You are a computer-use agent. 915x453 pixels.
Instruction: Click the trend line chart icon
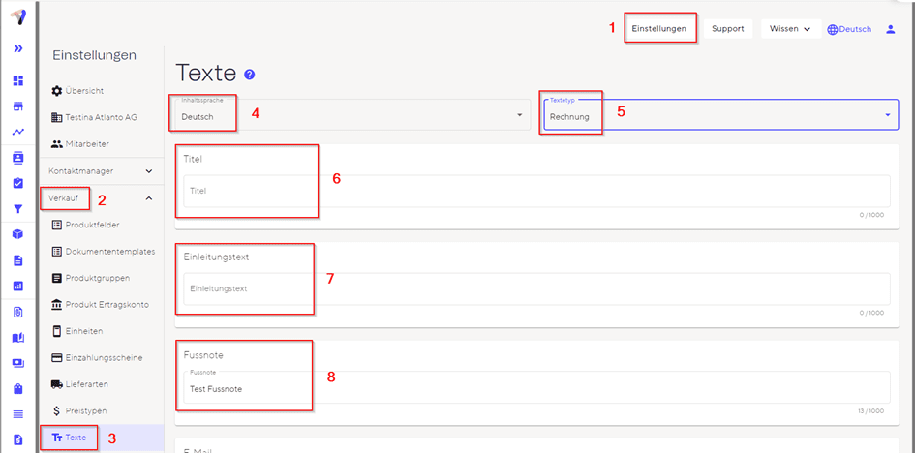pos(17,132)
